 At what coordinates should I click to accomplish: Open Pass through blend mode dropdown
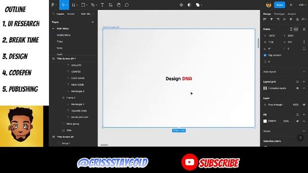point(276,105)
